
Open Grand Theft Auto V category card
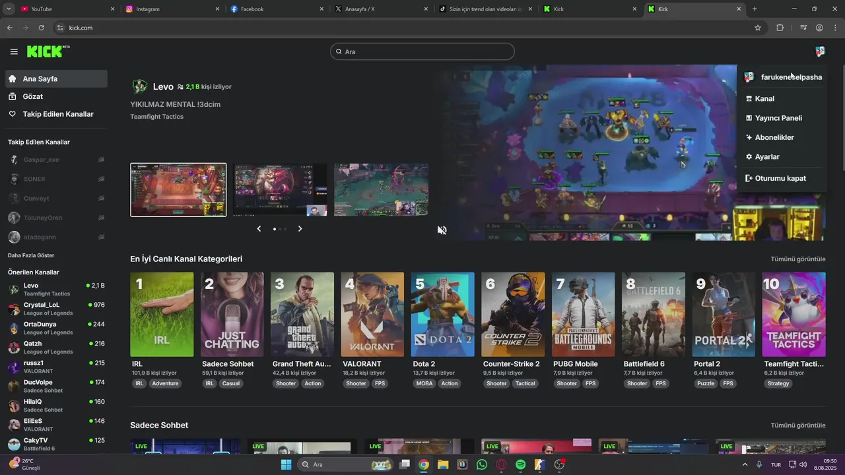[302, 315]
